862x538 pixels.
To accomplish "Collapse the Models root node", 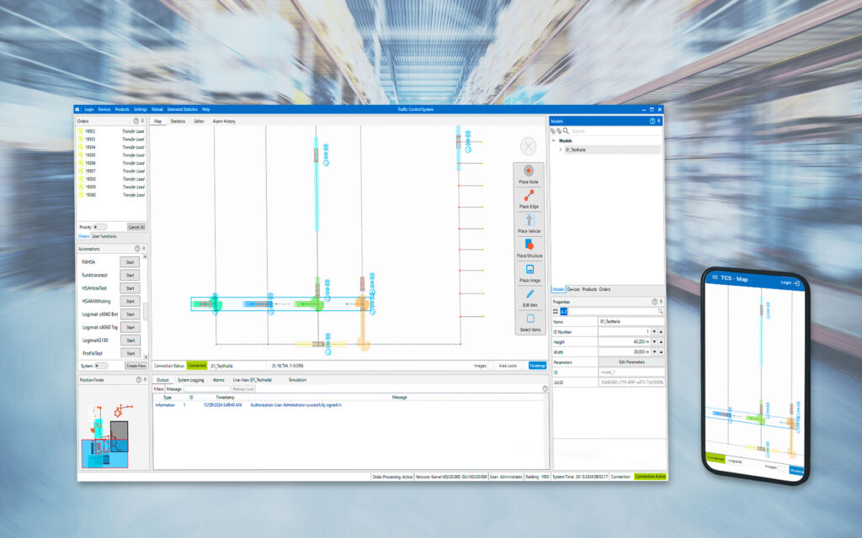I will [554, 140].
